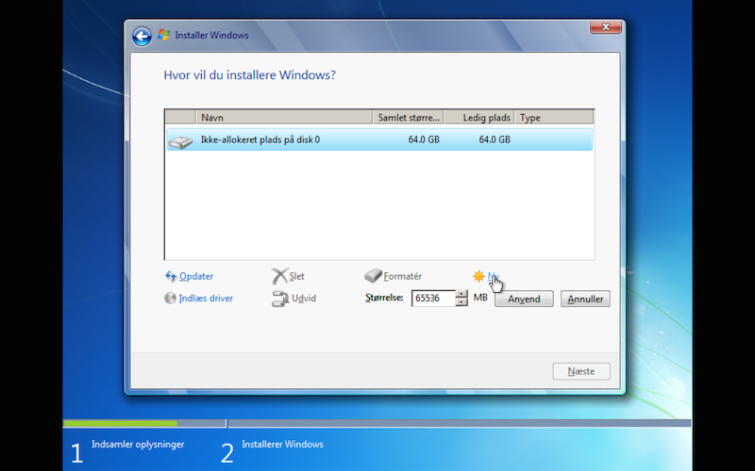Click the 64.0 GB free space cell
This screenshot has width=755, height=471.
click(x=495, y=139)
